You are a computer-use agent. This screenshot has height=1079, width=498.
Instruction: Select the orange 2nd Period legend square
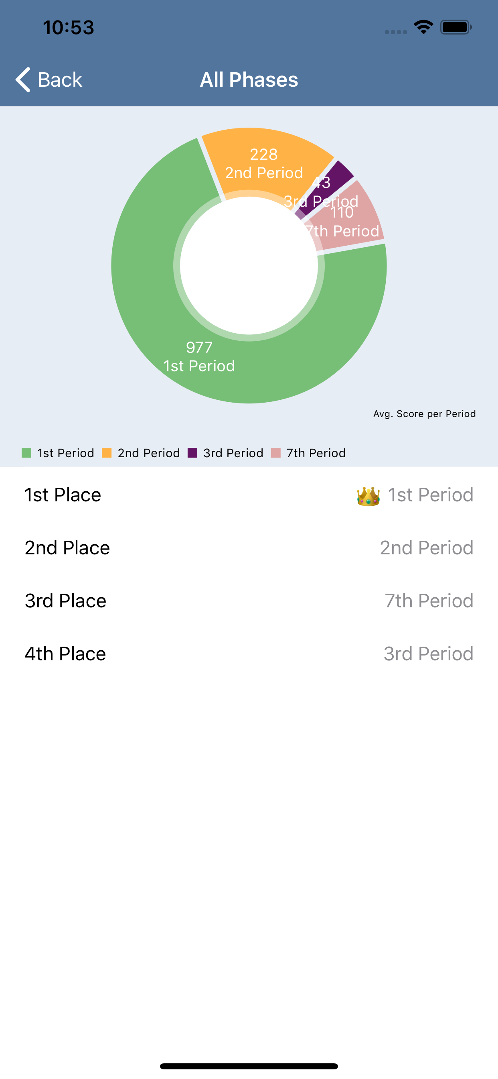[107, 453]
